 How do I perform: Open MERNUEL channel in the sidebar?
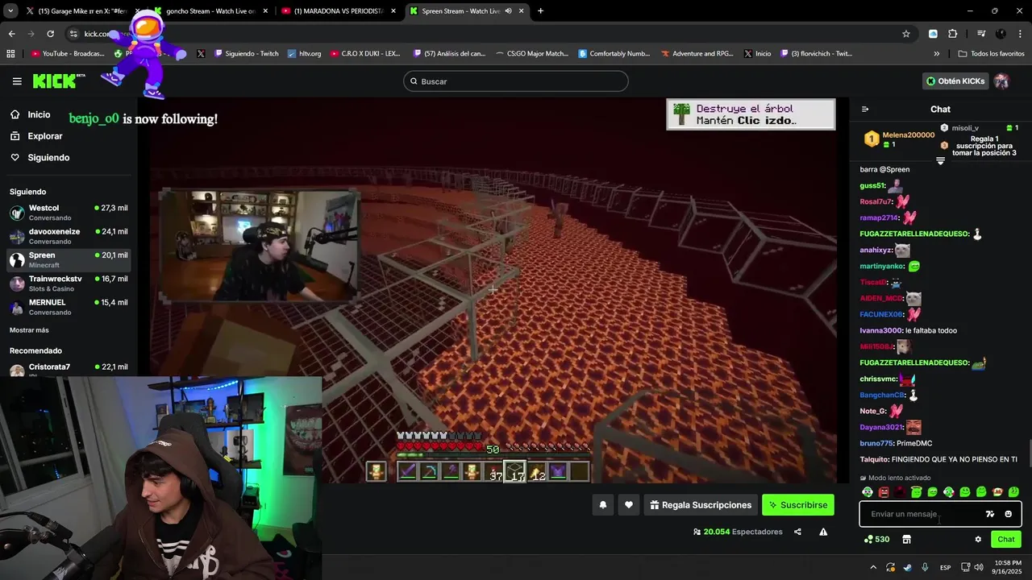[69, 307]
